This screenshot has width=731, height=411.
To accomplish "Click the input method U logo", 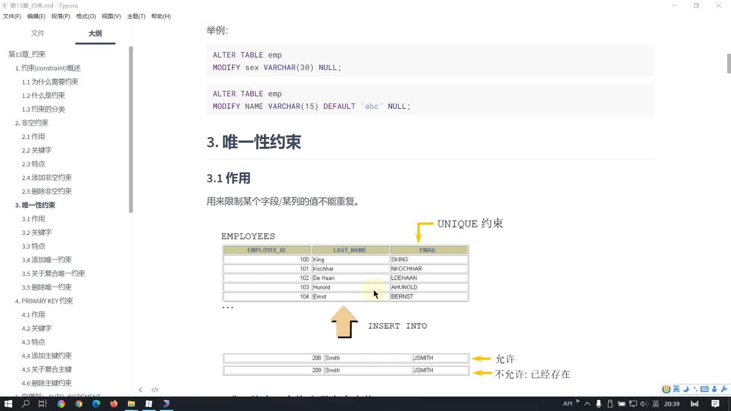I will (666, 389).
